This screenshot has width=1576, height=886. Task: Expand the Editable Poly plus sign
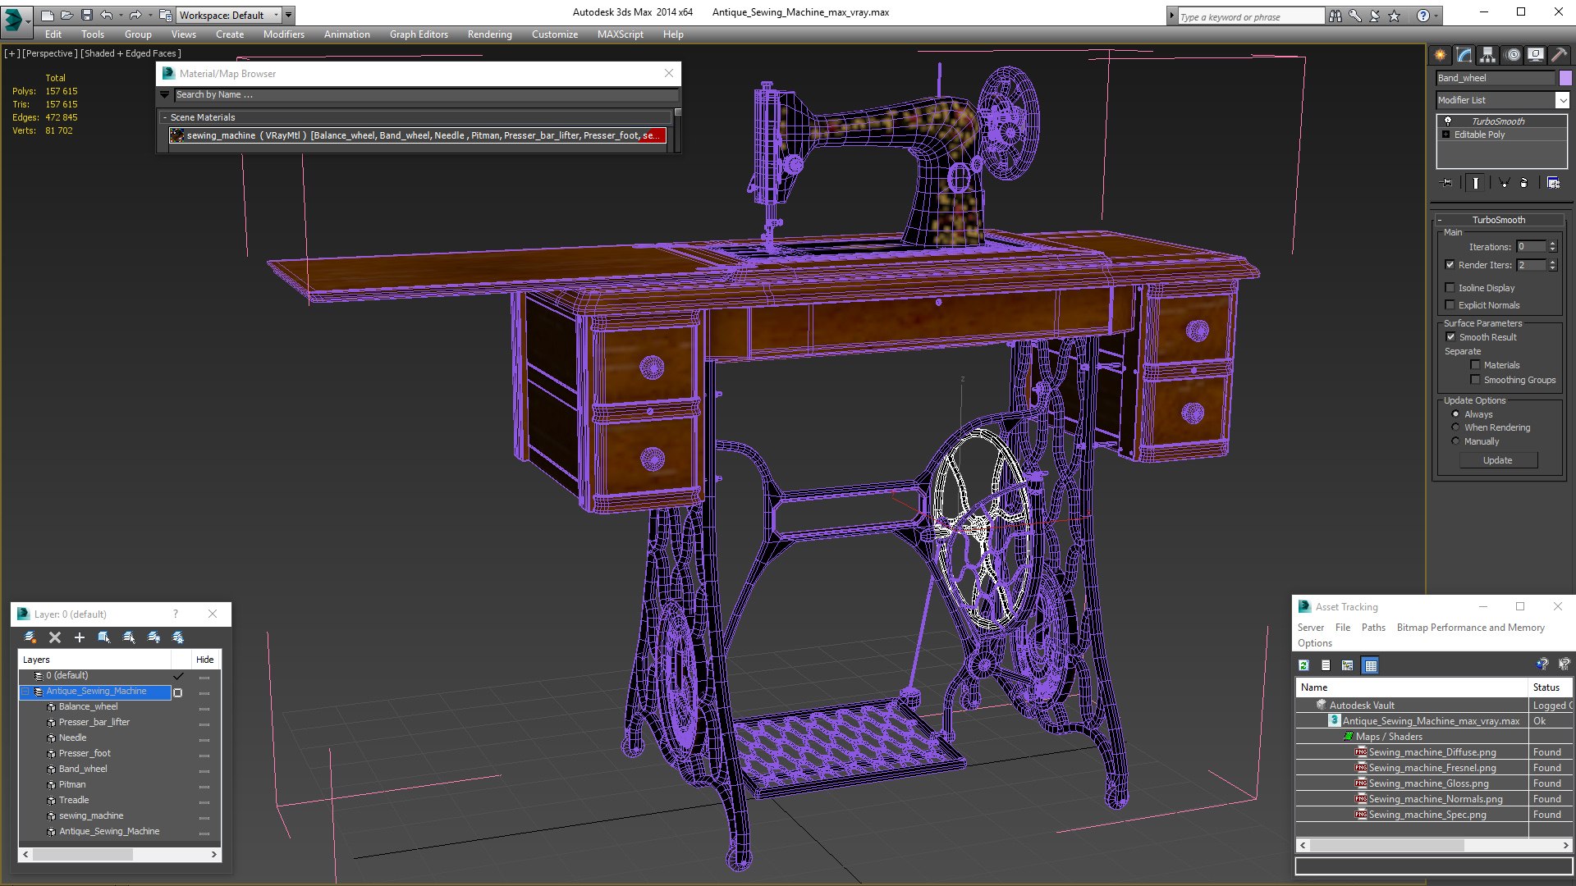pyautogui.click(x=1446, y=135)
